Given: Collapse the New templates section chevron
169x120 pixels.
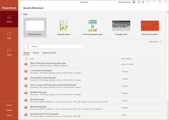Looking at the screenshot, I should 21,14.
